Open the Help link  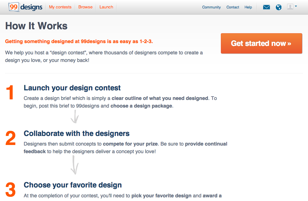tap(248, 7)
